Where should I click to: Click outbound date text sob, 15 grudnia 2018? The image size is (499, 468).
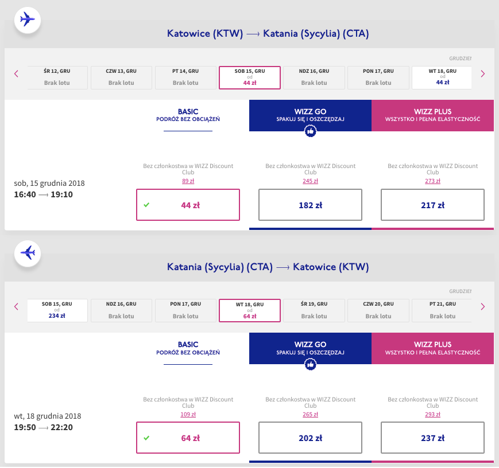point(49,184)
